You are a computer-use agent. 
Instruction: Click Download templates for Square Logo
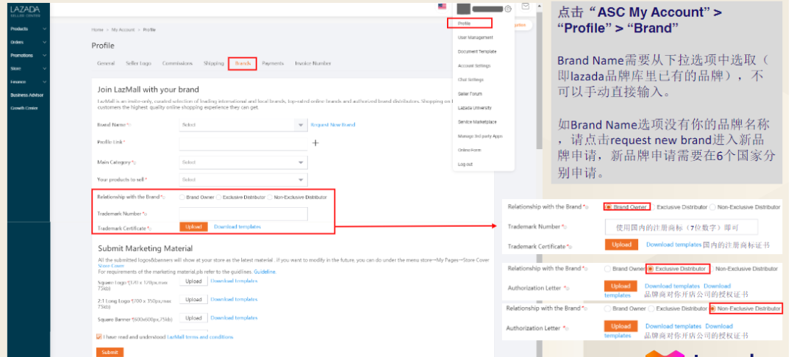[234, 281]
